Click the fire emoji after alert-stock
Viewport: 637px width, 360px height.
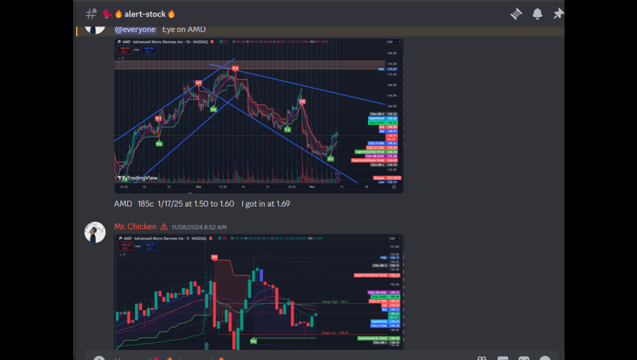[x=172, y=14]
